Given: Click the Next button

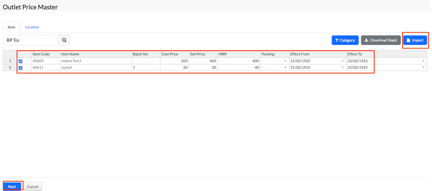Looking at the screenshot, I should click(12, 187).
